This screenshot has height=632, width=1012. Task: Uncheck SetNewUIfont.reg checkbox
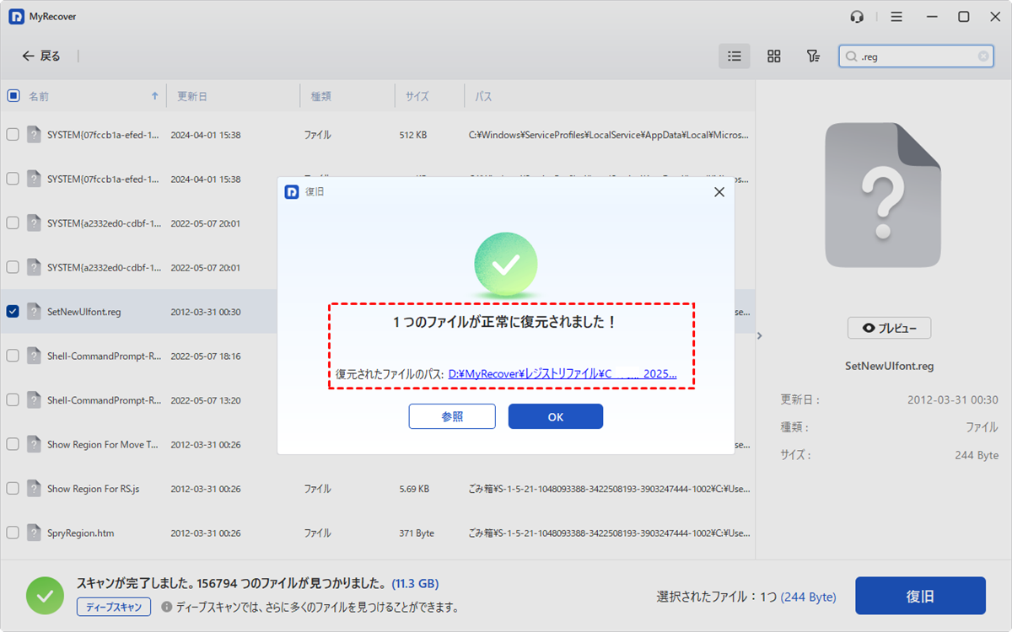pos(13,312)
